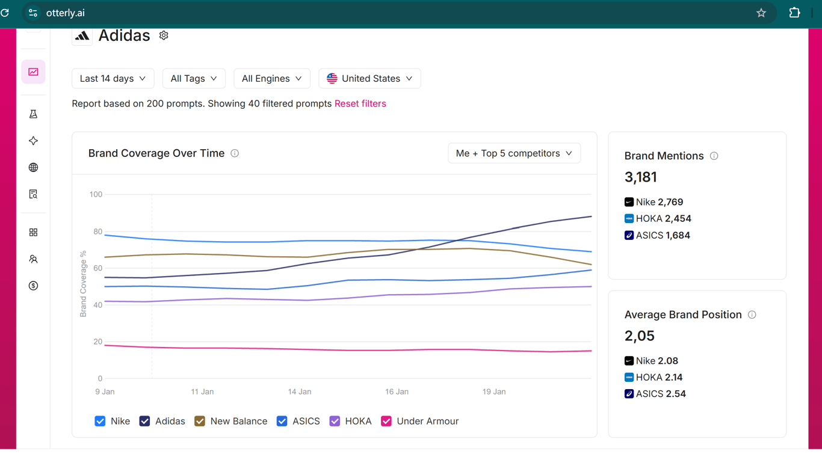Click the Nike 2.08 position entry
This screenshot has height=454, width=822.
(x=651, y=361)
